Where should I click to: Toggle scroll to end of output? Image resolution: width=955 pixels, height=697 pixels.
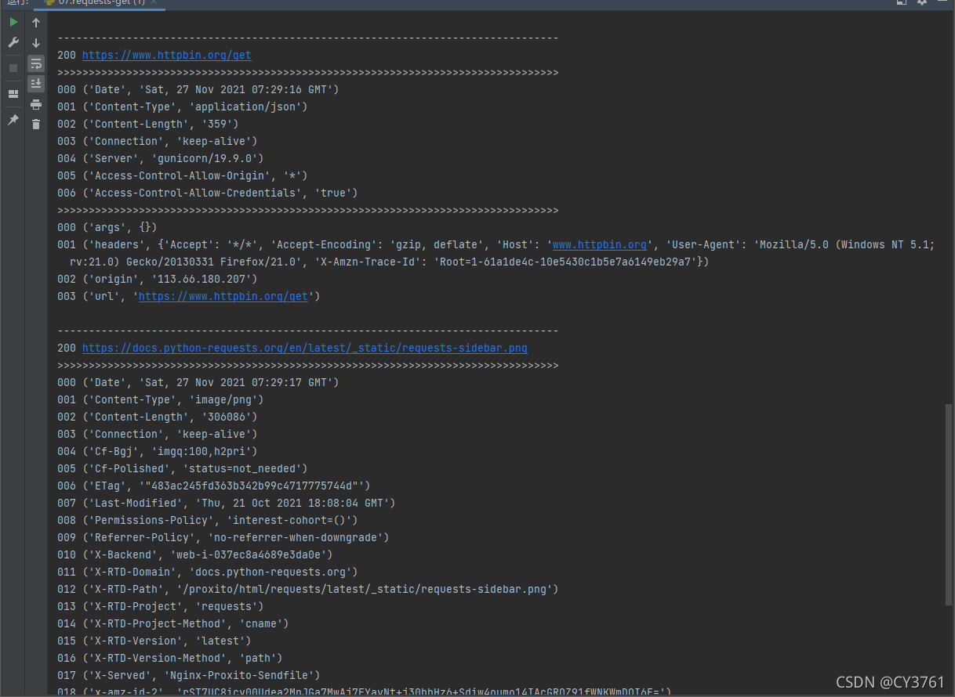(x=36, y=83)
